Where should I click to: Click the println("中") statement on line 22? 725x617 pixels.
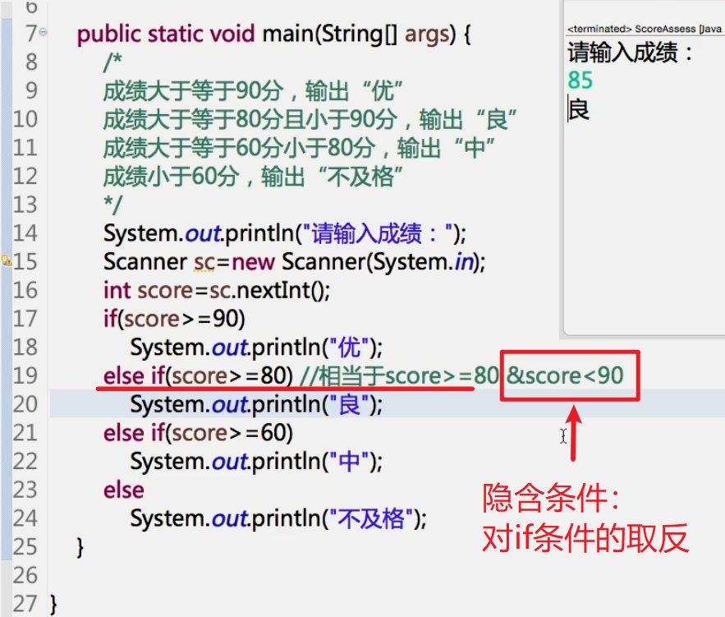pyautogui.click(x=256, y=462)
